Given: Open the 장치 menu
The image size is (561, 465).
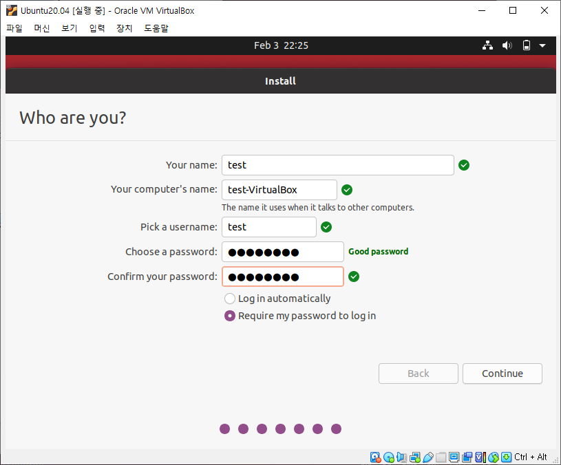Looking at the screenshot, I should coord(124,28).
